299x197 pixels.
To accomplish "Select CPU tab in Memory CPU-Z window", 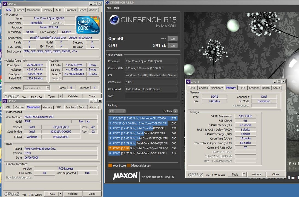I will [x=192, y=88].
